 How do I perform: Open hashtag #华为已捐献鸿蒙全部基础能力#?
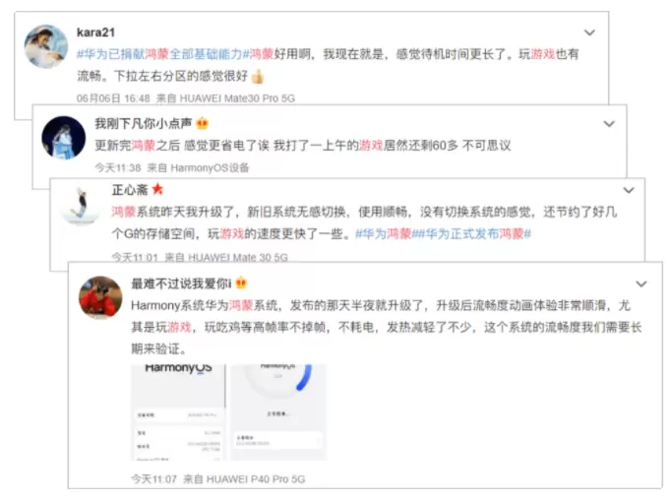click(x=162, y=54)
